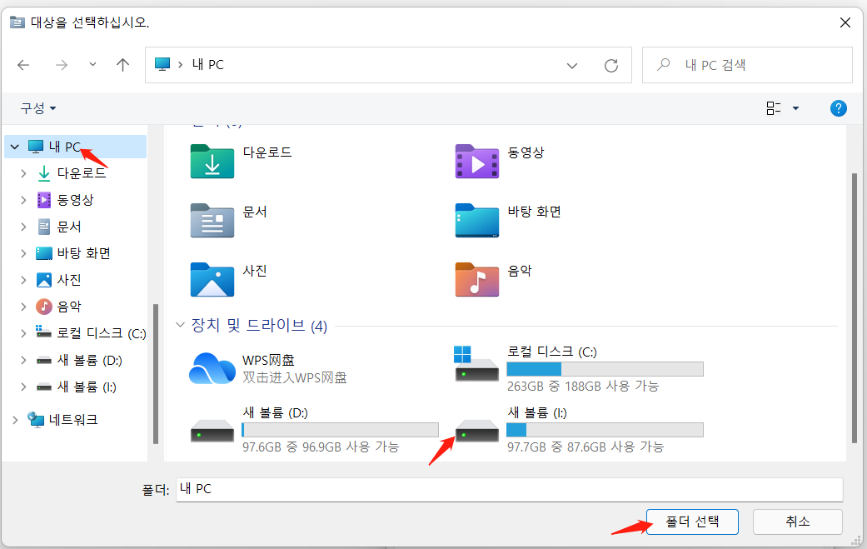Screen dimensions: 867x549
Task: Click the up-directory arrow button
Action: click(x=123, y=65)
